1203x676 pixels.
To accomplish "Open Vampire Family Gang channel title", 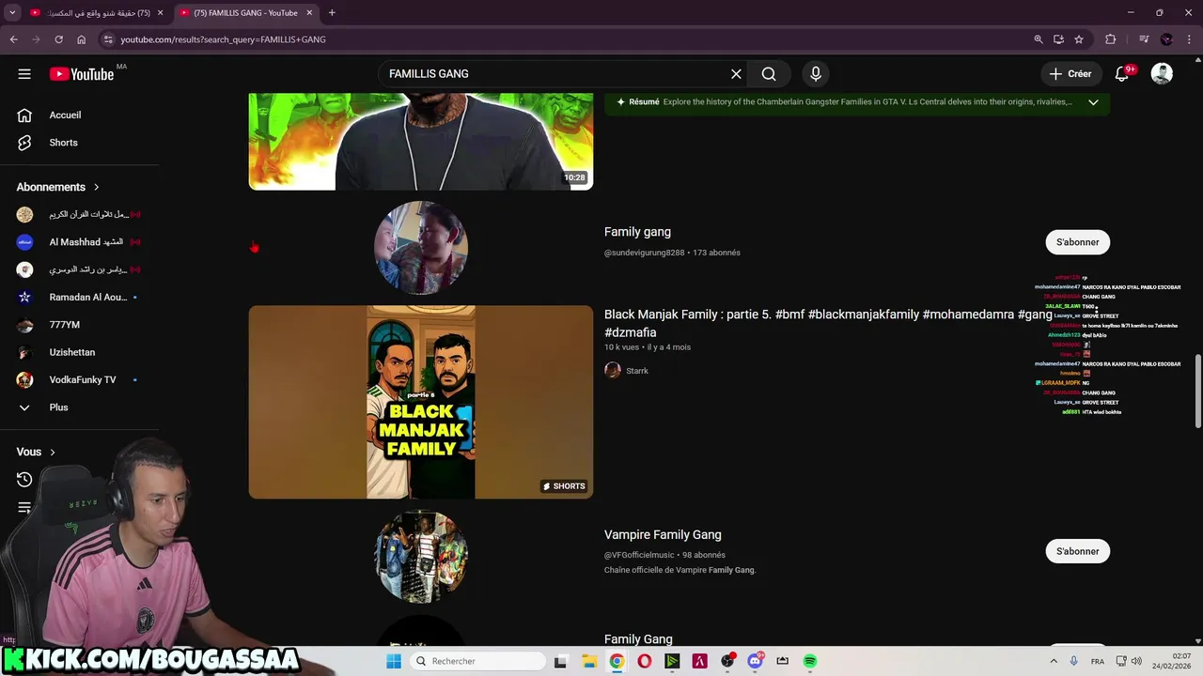I will pyautogui.click(x=663, y=535).
